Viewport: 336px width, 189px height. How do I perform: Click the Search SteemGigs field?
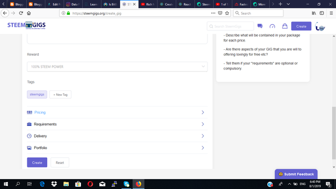tap(230, 26)
